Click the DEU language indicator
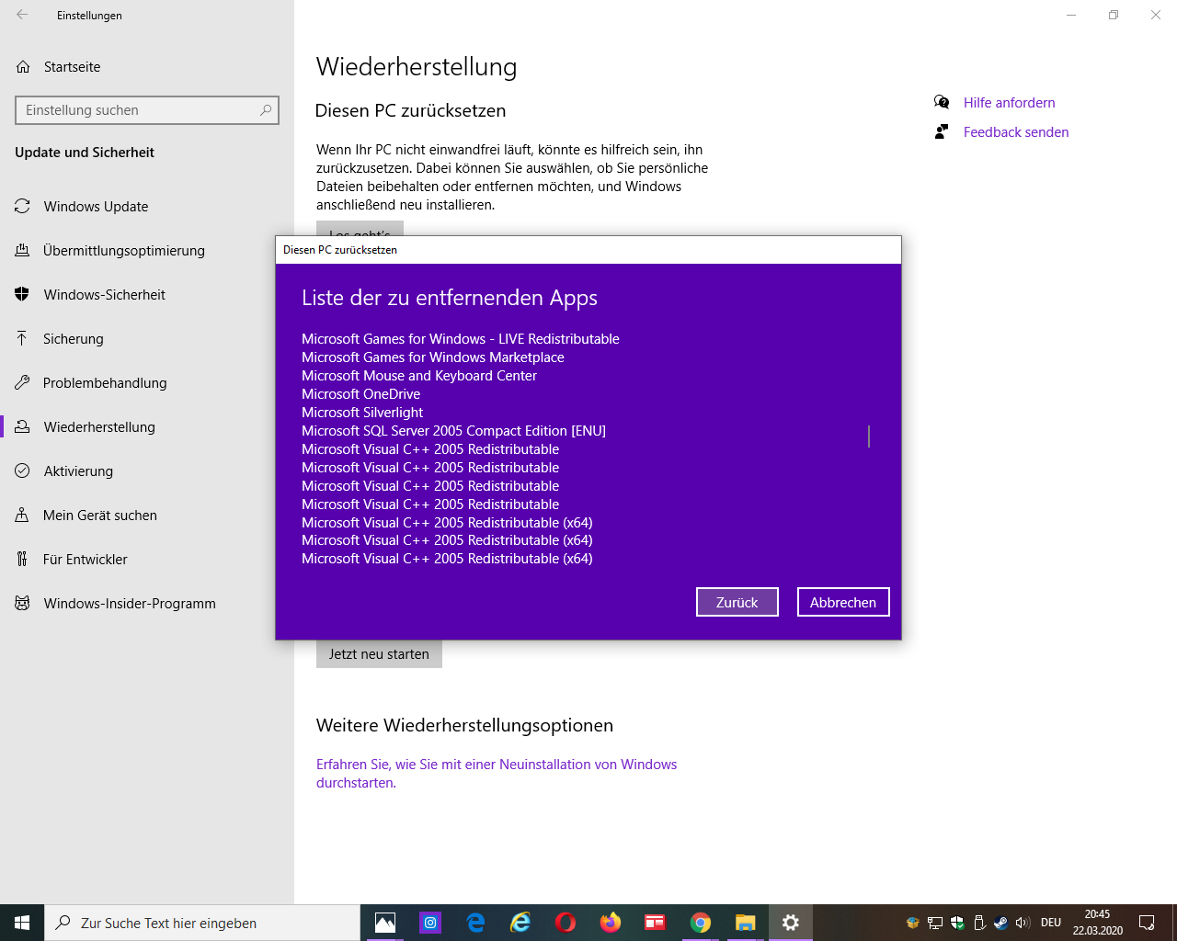The height and width of the screenshot is (941, 1177). (1051, 923)
